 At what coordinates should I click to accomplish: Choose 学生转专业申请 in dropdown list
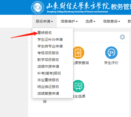click(50, 46)
